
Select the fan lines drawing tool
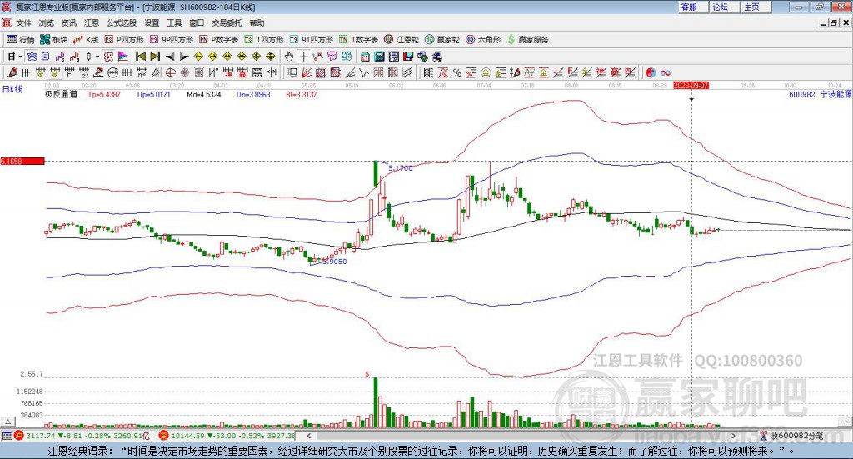(307, 72)
